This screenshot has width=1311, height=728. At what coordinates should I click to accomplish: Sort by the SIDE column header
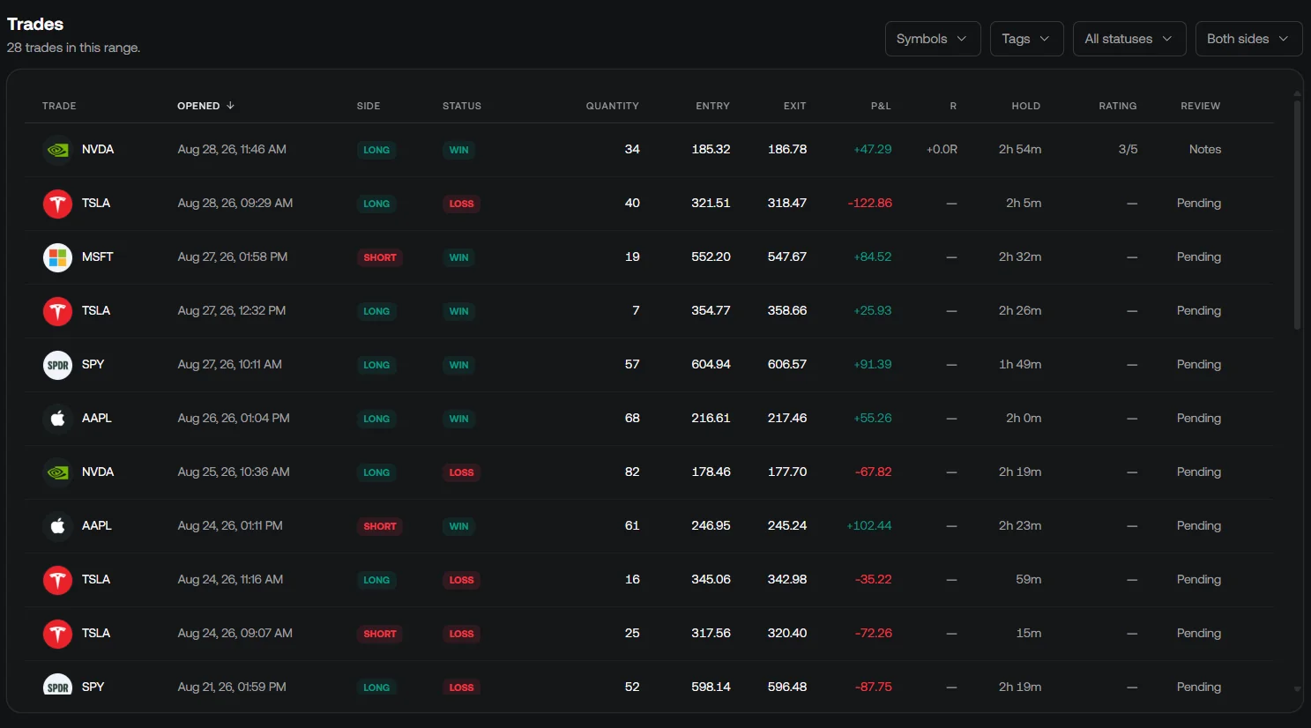[x=369, y=106]
